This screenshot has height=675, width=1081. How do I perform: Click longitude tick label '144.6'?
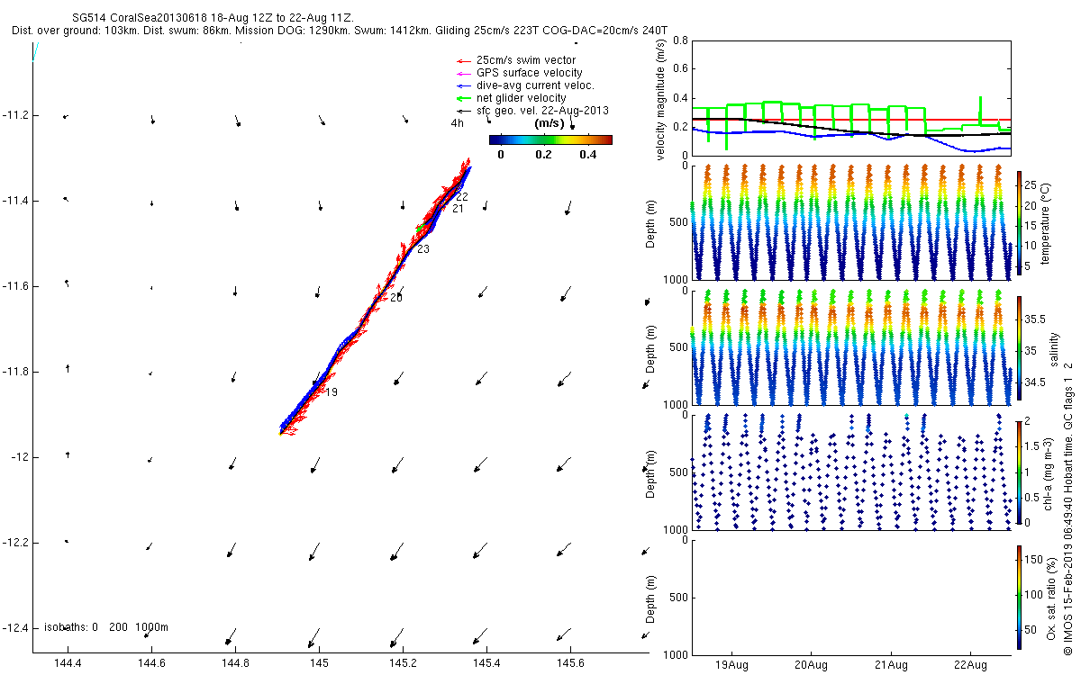click(x=152, y=663)
